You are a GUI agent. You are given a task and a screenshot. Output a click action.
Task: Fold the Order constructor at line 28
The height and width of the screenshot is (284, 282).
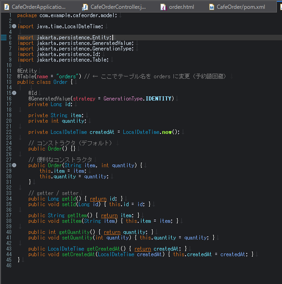click(x=14, y=165)
